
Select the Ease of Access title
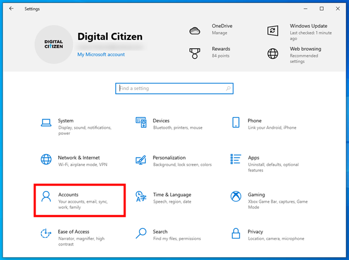(73, 232)
